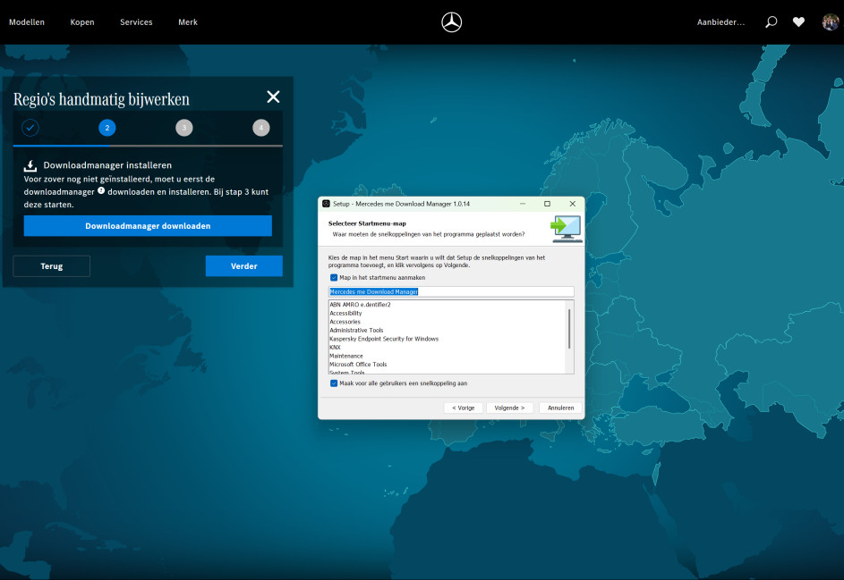This screenshot has height=580, width=844.
Task: Select step 4 circle in wizard
Action: [x=261, y=128]
